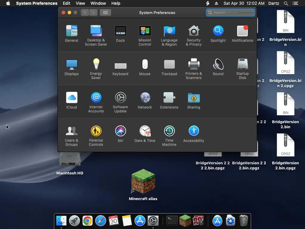Open Internet Accounts preferences
Image resolution: width=305 pixels, height=229 pixels.
point(96,103)
